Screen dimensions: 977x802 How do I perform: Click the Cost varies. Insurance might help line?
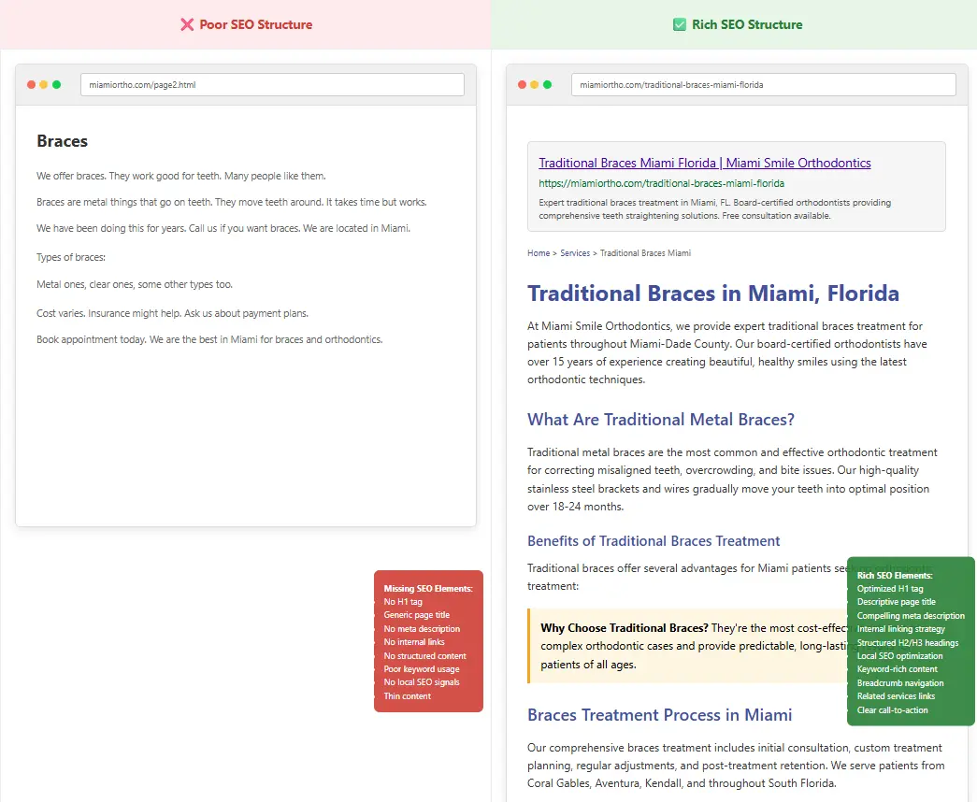172,313
